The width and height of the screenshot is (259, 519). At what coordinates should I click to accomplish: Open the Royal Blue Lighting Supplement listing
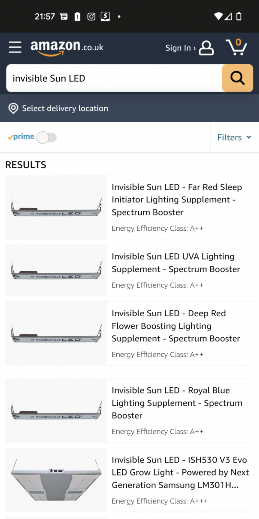click(177, 403)
